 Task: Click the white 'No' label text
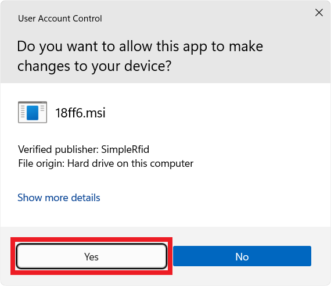[x=242, y=257]
